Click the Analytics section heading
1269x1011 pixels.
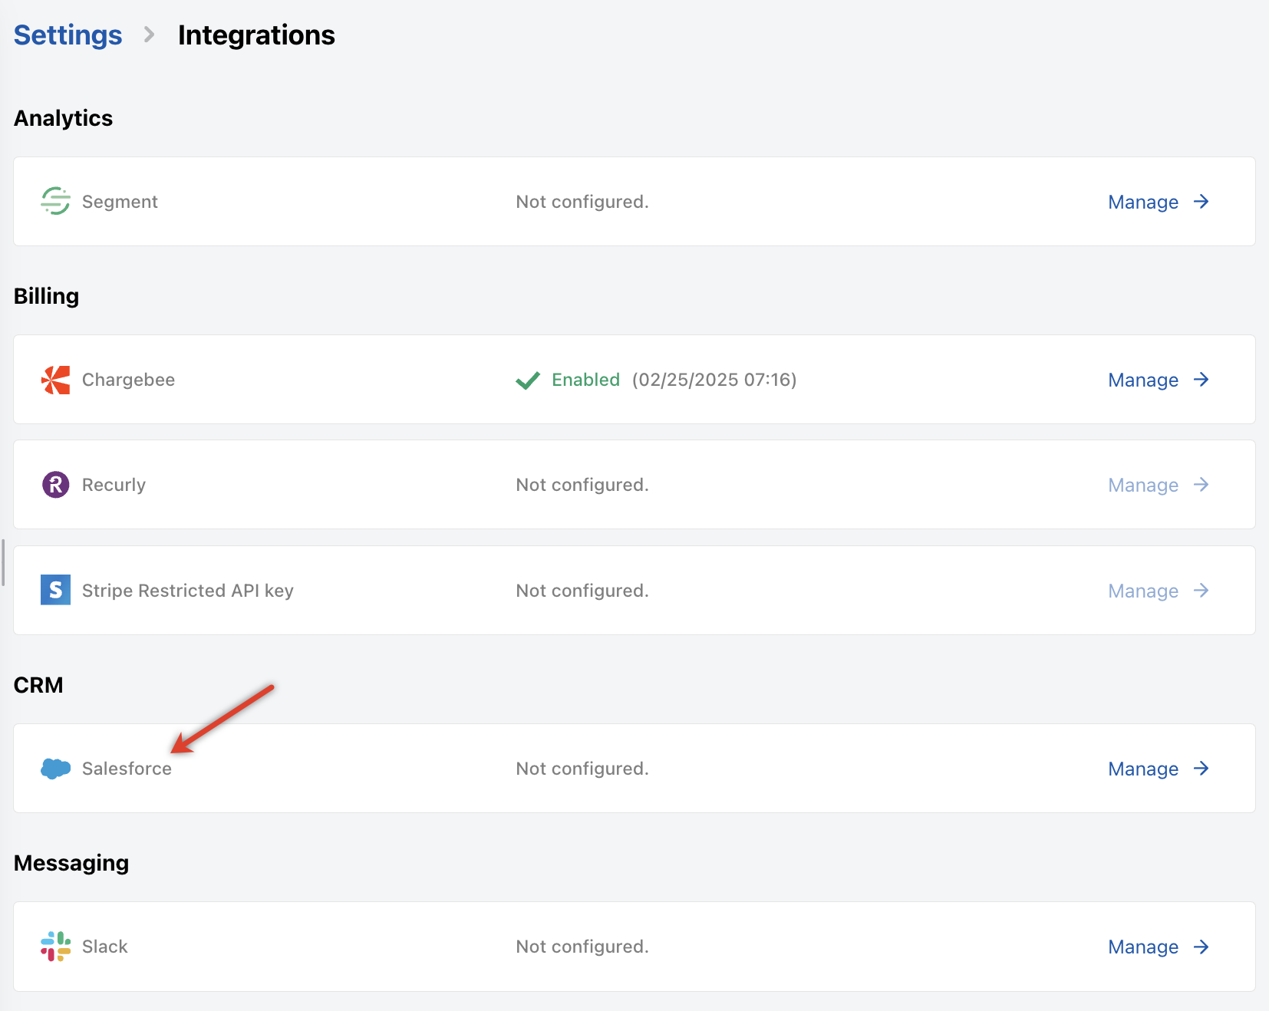click(64, 118)
